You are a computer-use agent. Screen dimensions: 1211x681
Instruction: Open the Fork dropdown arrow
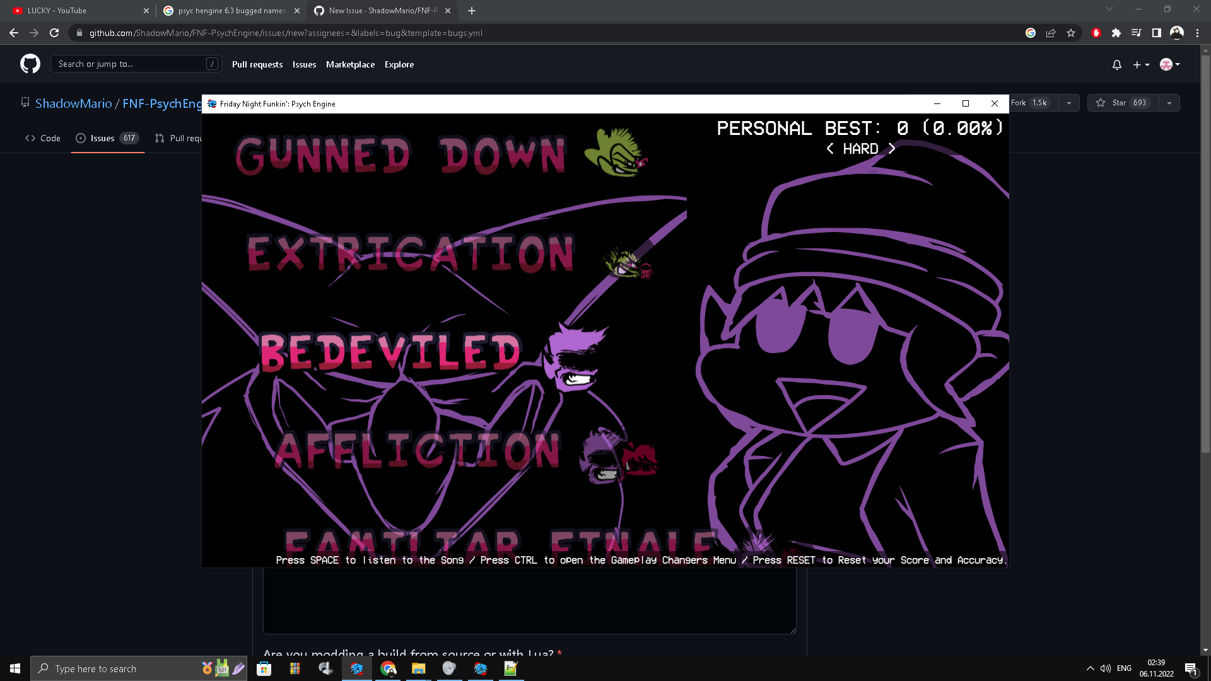1068,103
